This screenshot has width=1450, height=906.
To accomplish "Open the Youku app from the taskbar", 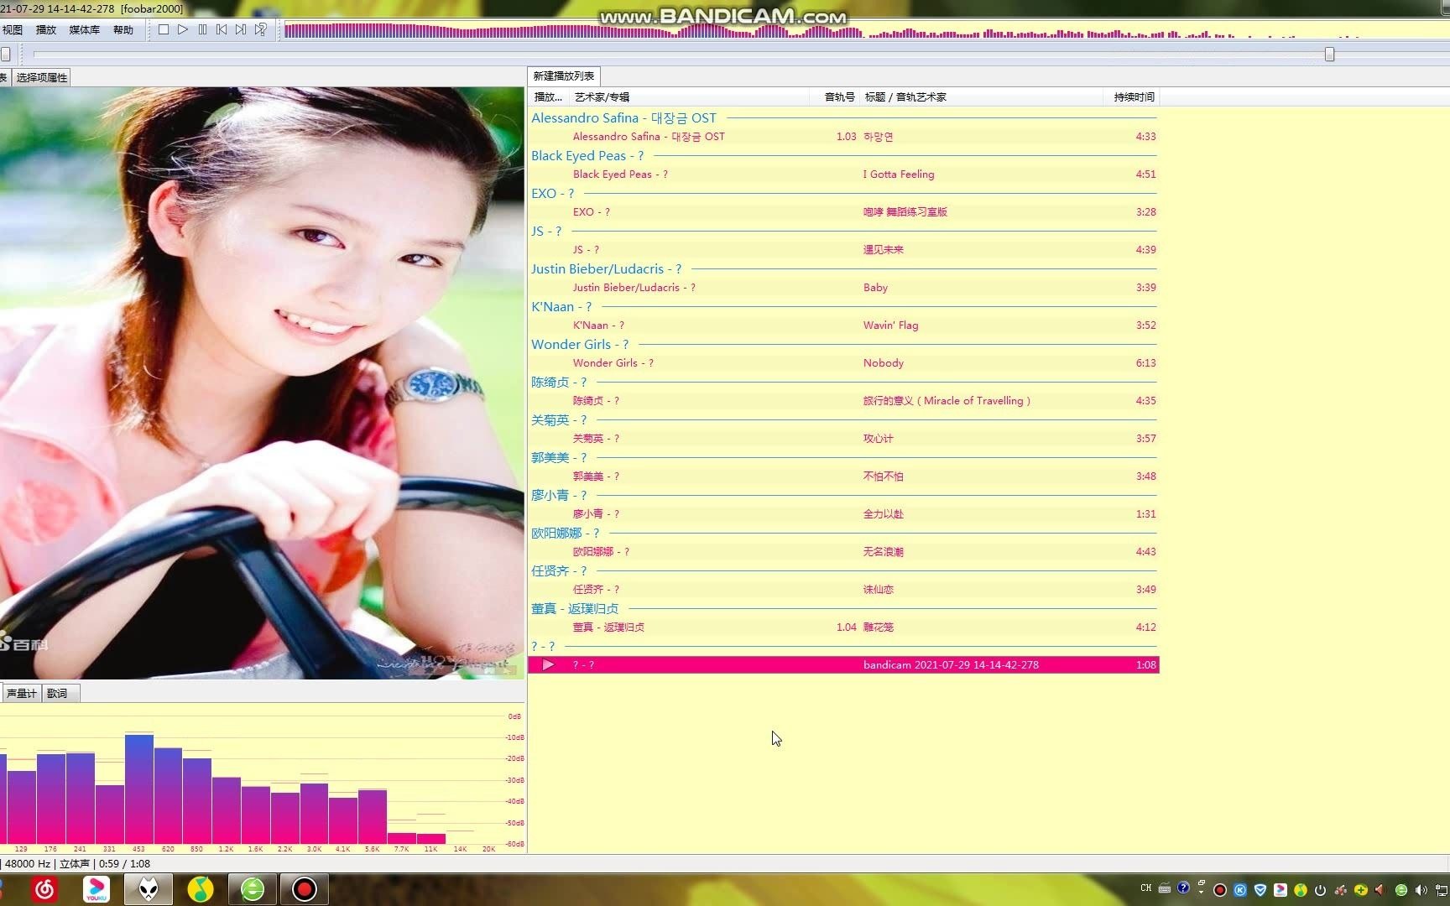I will (x=96, y=889).
